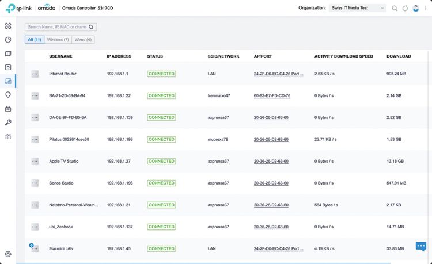
Task: Open AP link in DA-0E-9F-FD-B5-5A row
Action: click(x=271, y=117)
